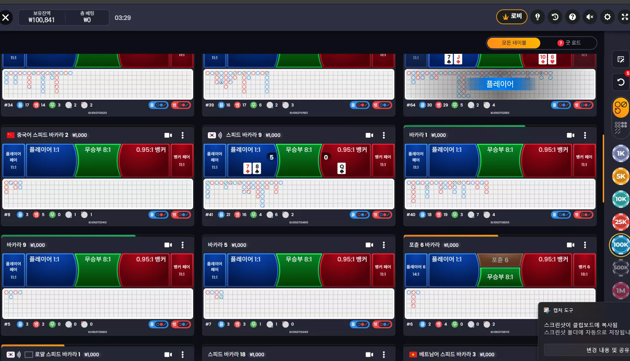Screen dimensions: 630x361
Task: Open the bet history clock icon
Action: (555, 17)
